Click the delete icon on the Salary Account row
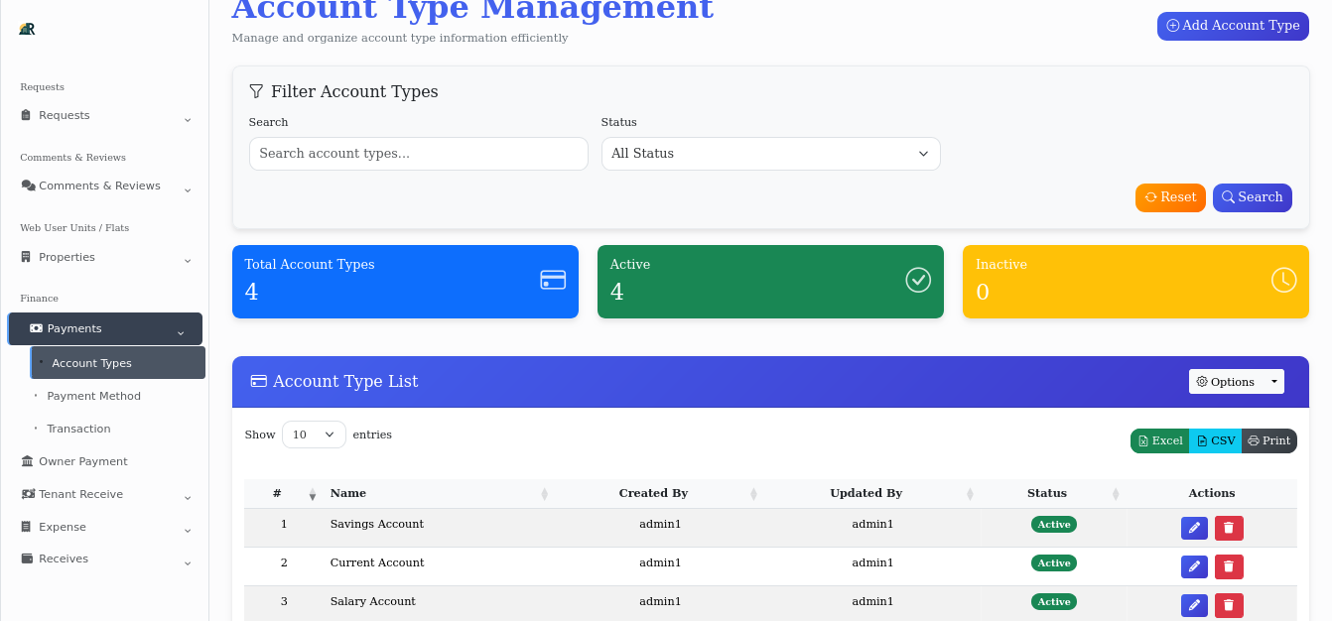1332x621 pixels. 1229,604
